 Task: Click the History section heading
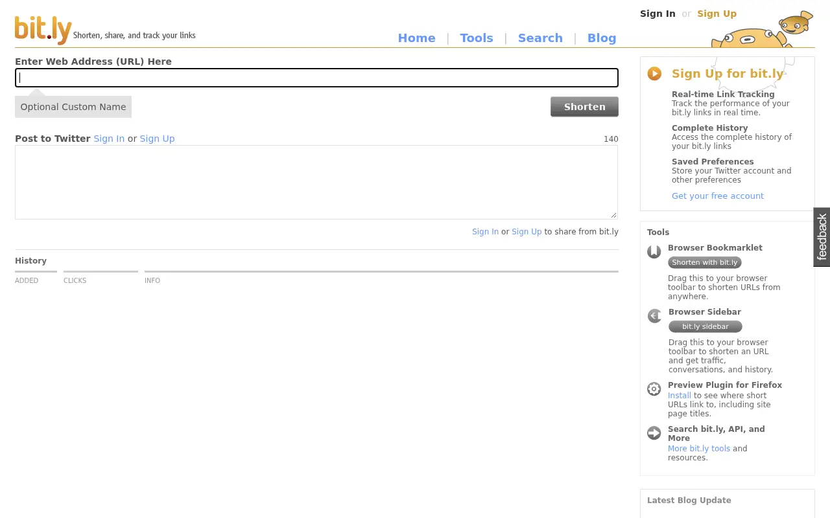30,261
